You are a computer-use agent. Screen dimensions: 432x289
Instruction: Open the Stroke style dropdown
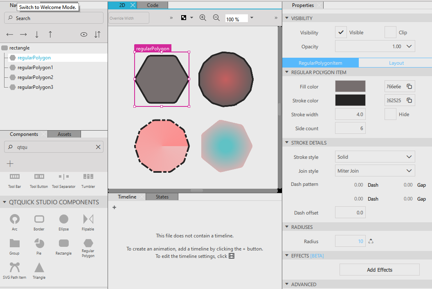tap(375, 157)
